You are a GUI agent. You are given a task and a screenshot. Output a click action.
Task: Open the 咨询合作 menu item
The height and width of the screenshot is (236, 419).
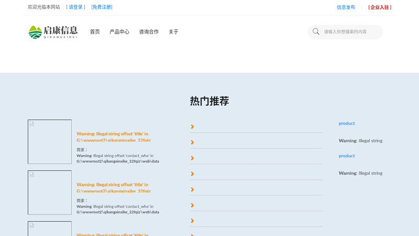(x=149, y=32)
